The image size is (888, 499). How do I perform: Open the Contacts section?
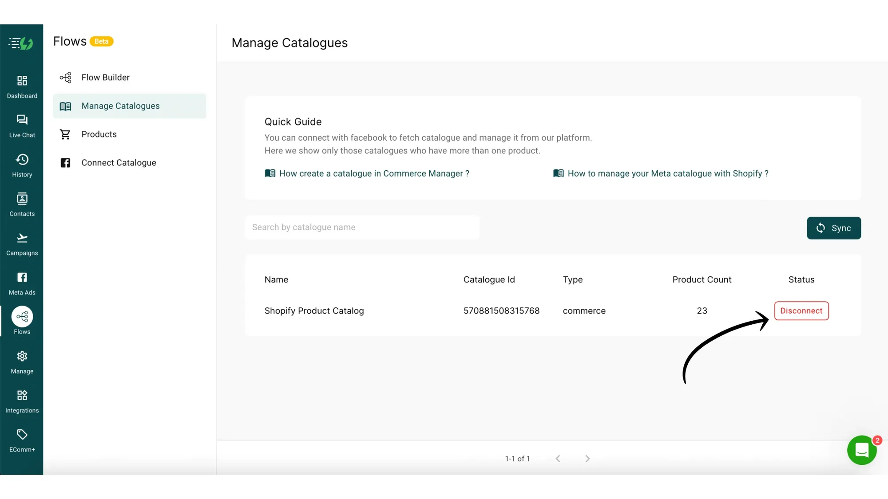pyautogui.click(x=22, y=204)
